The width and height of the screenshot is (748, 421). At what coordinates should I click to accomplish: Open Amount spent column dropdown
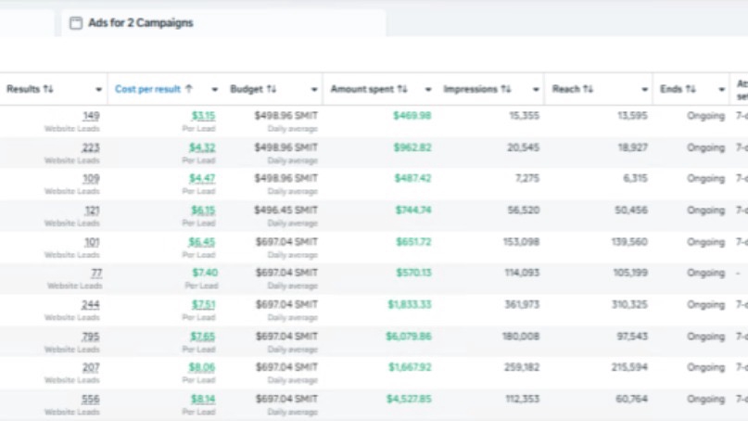(428, 90)
